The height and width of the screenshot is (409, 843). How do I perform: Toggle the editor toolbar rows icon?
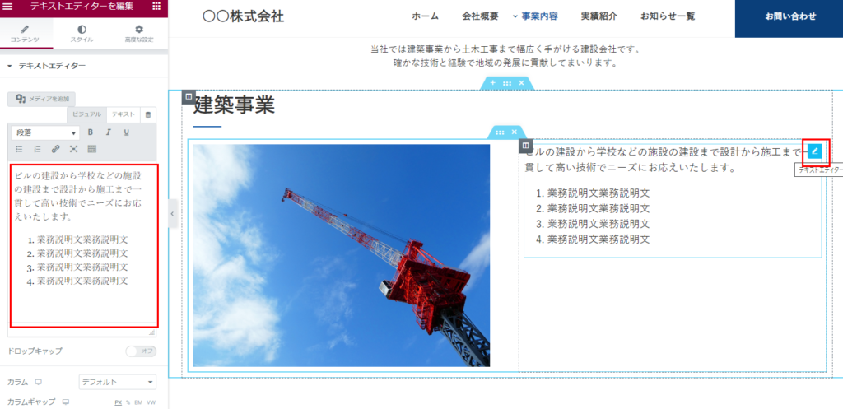(x=91, y=149)
